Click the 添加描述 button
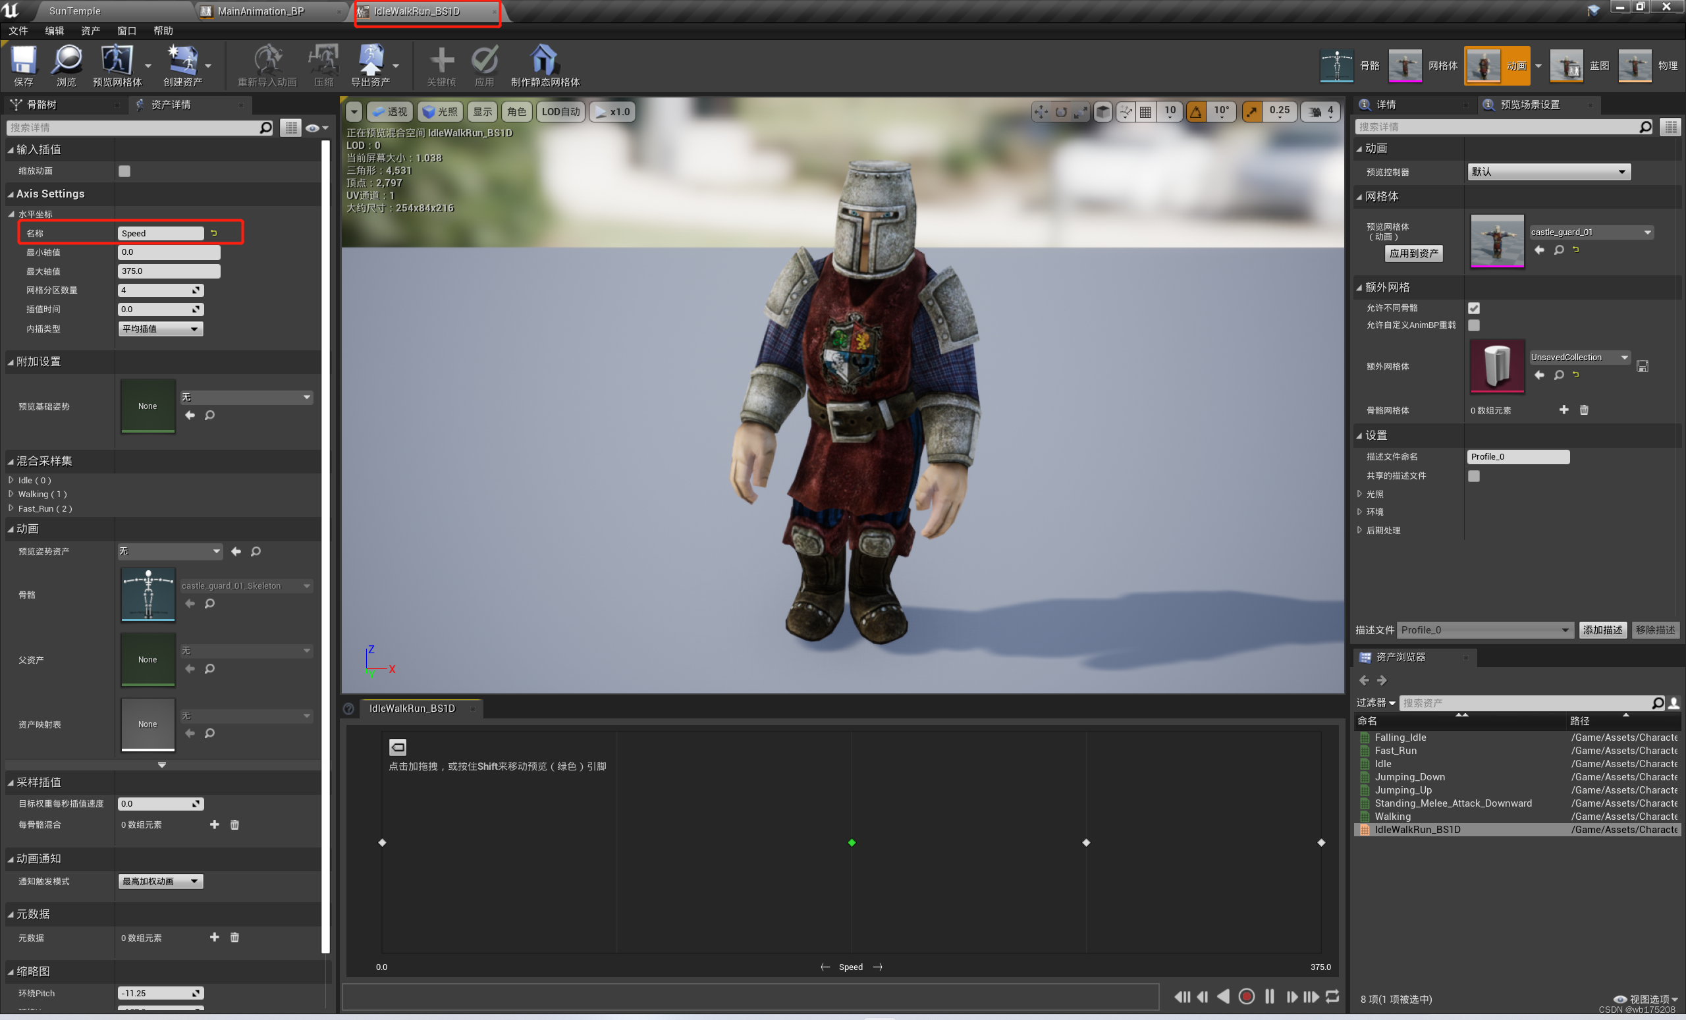1686x1020 pixels. tap(1602, 630)
